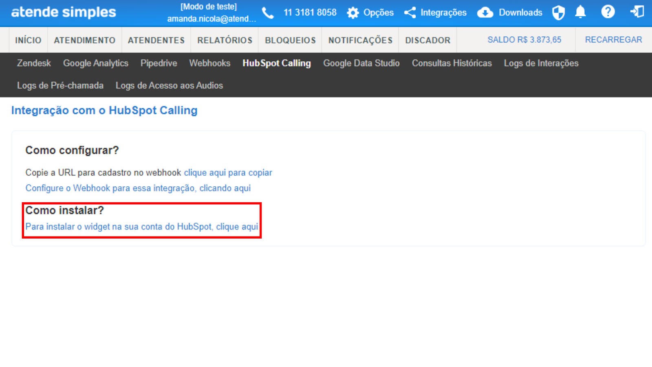Click the Integrações share icon
The width and height of the screenshot is (652, 367).
point(410,13)
